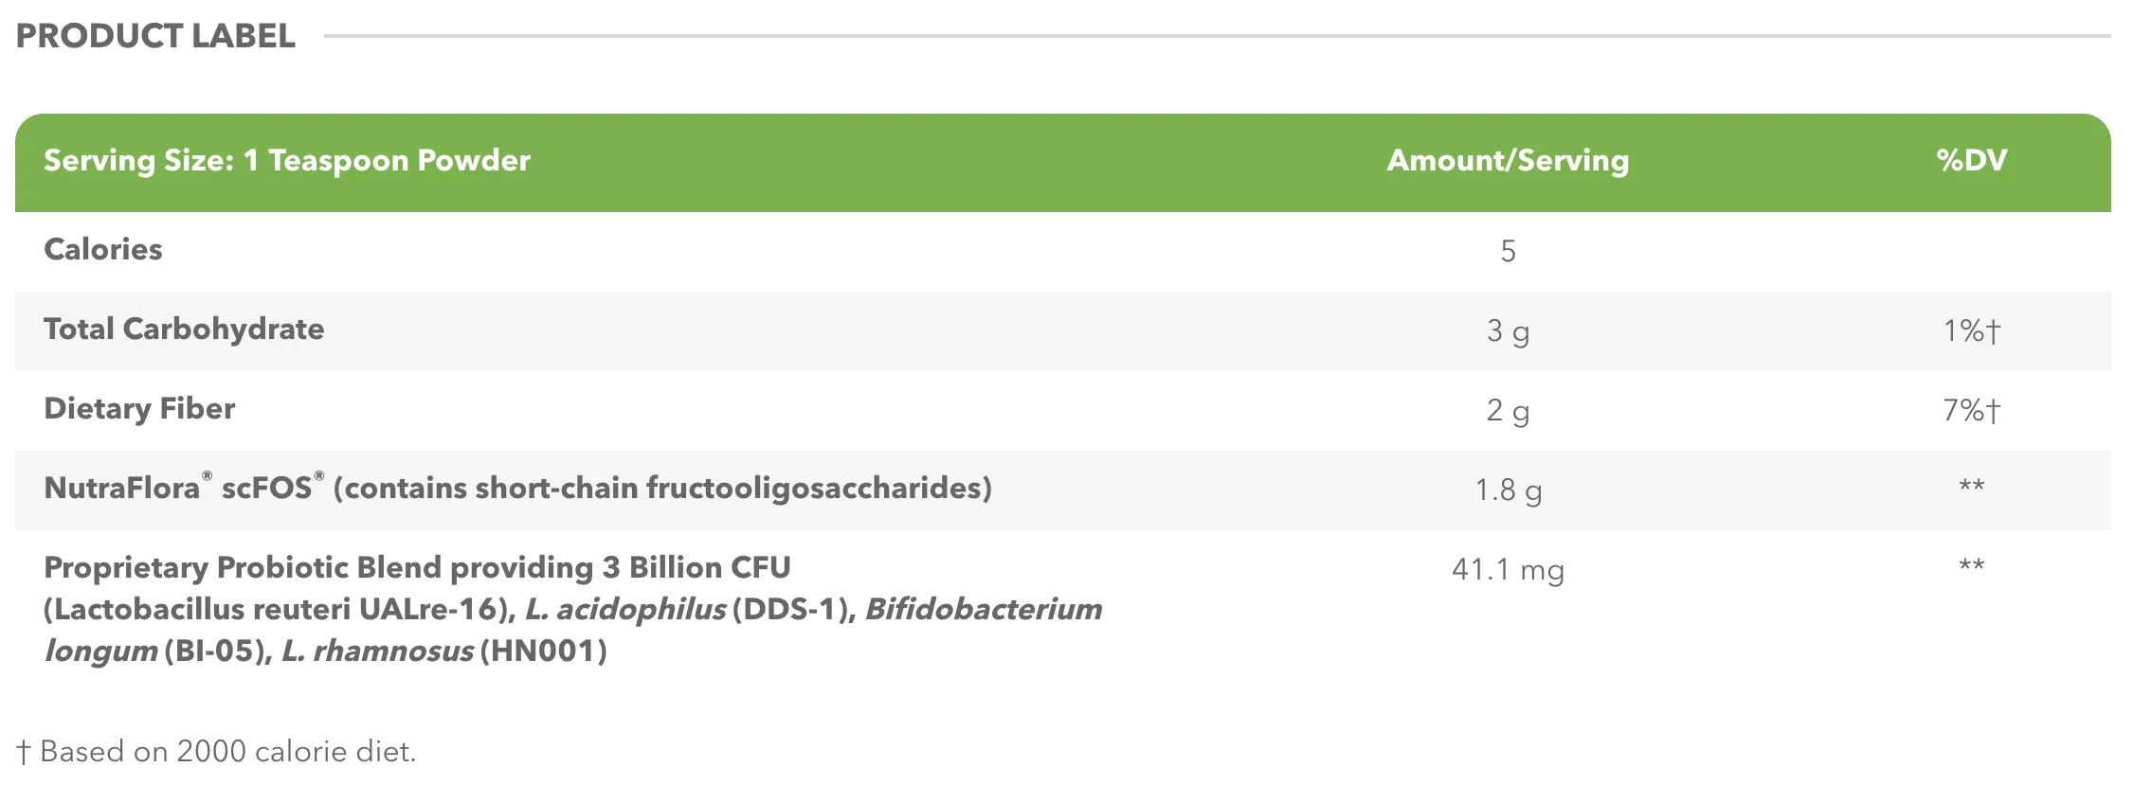2134x803 pixels.
Task: Select the Dietary Fiber label
Action: (x=139, y=408)
